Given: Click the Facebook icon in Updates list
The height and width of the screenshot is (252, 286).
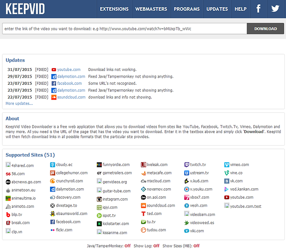Looking at the screenshot, I should 54,84.
